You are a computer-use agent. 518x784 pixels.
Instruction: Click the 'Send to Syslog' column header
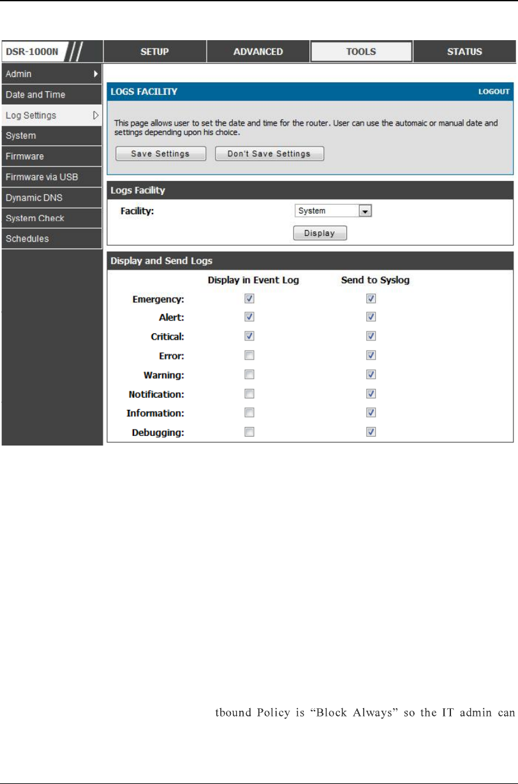[x=375, y=280]
